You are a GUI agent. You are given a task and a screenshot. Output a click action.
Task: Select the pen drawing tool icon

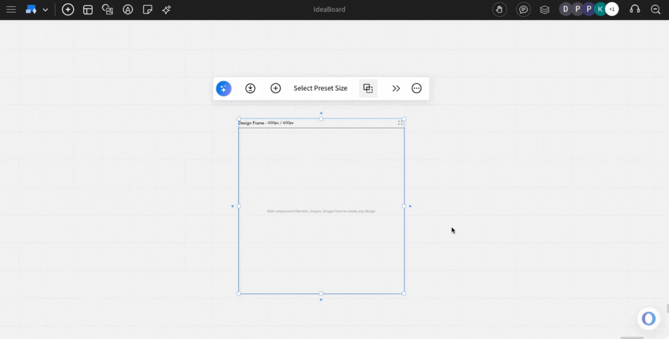pos(128,10)
